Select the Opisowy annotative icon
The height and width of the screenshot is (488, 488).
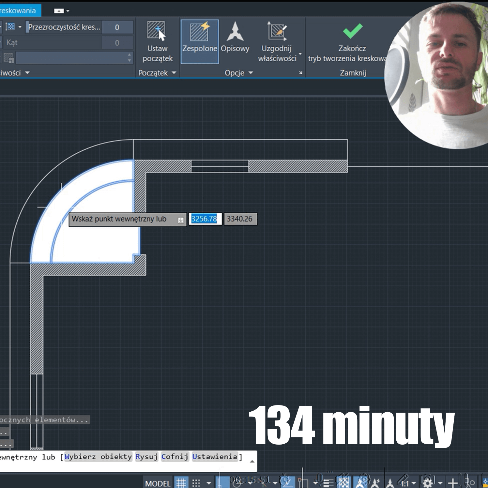pos(235,32)
